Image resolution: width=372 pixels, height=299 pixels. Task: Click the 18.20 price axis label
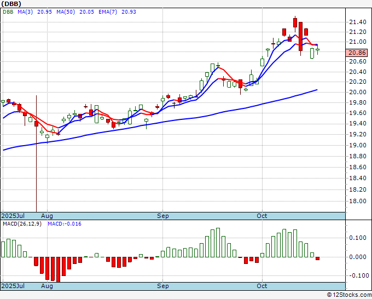click(x=358, y=189)
